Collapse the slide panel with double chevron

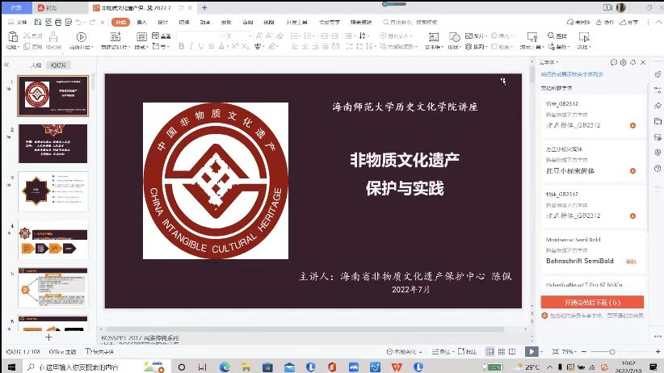[x=6, y=65]
